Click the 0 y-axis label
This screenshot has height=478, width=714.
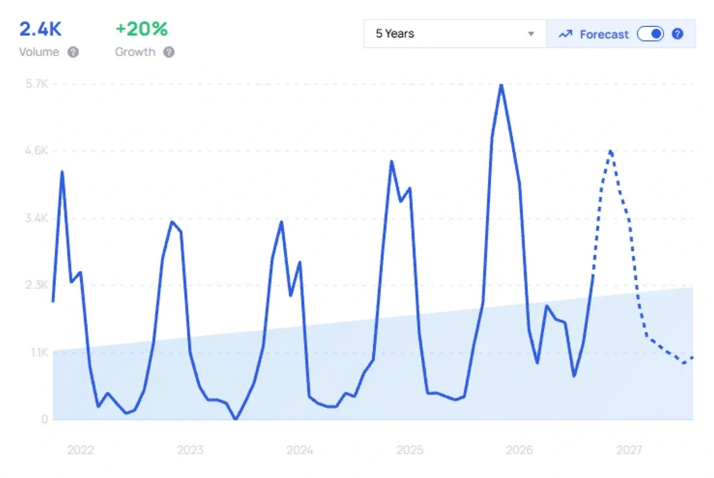tap(43, 420)
